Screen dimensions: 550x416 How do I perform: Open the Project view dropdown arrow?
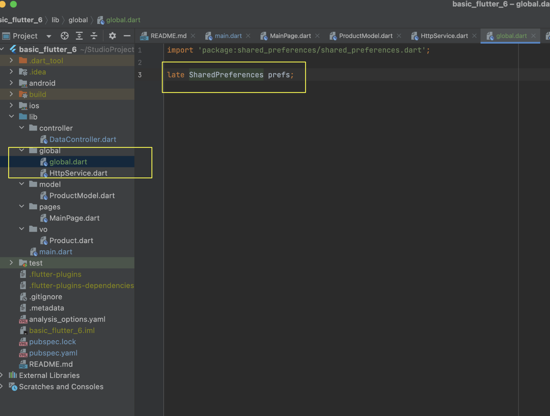49,36
